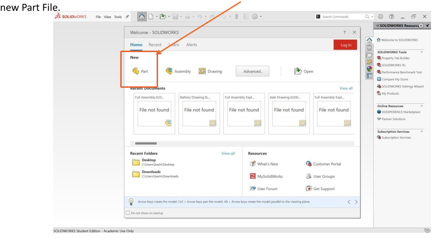Collapse the Subscription Services section
This screenshot has height=239, width=434.
(x=422, y=132)
